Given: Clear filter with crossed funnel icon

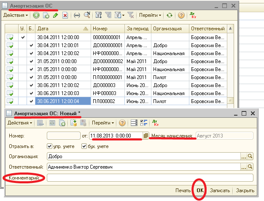Looking at the screenshot, I should coord(130,15).
